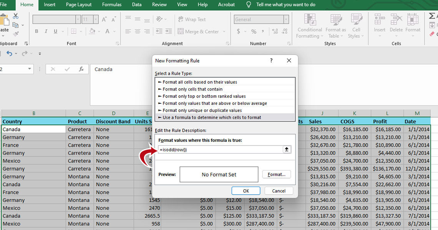
Task: Toggle underline formatting
Action: [x=55, y=31]
